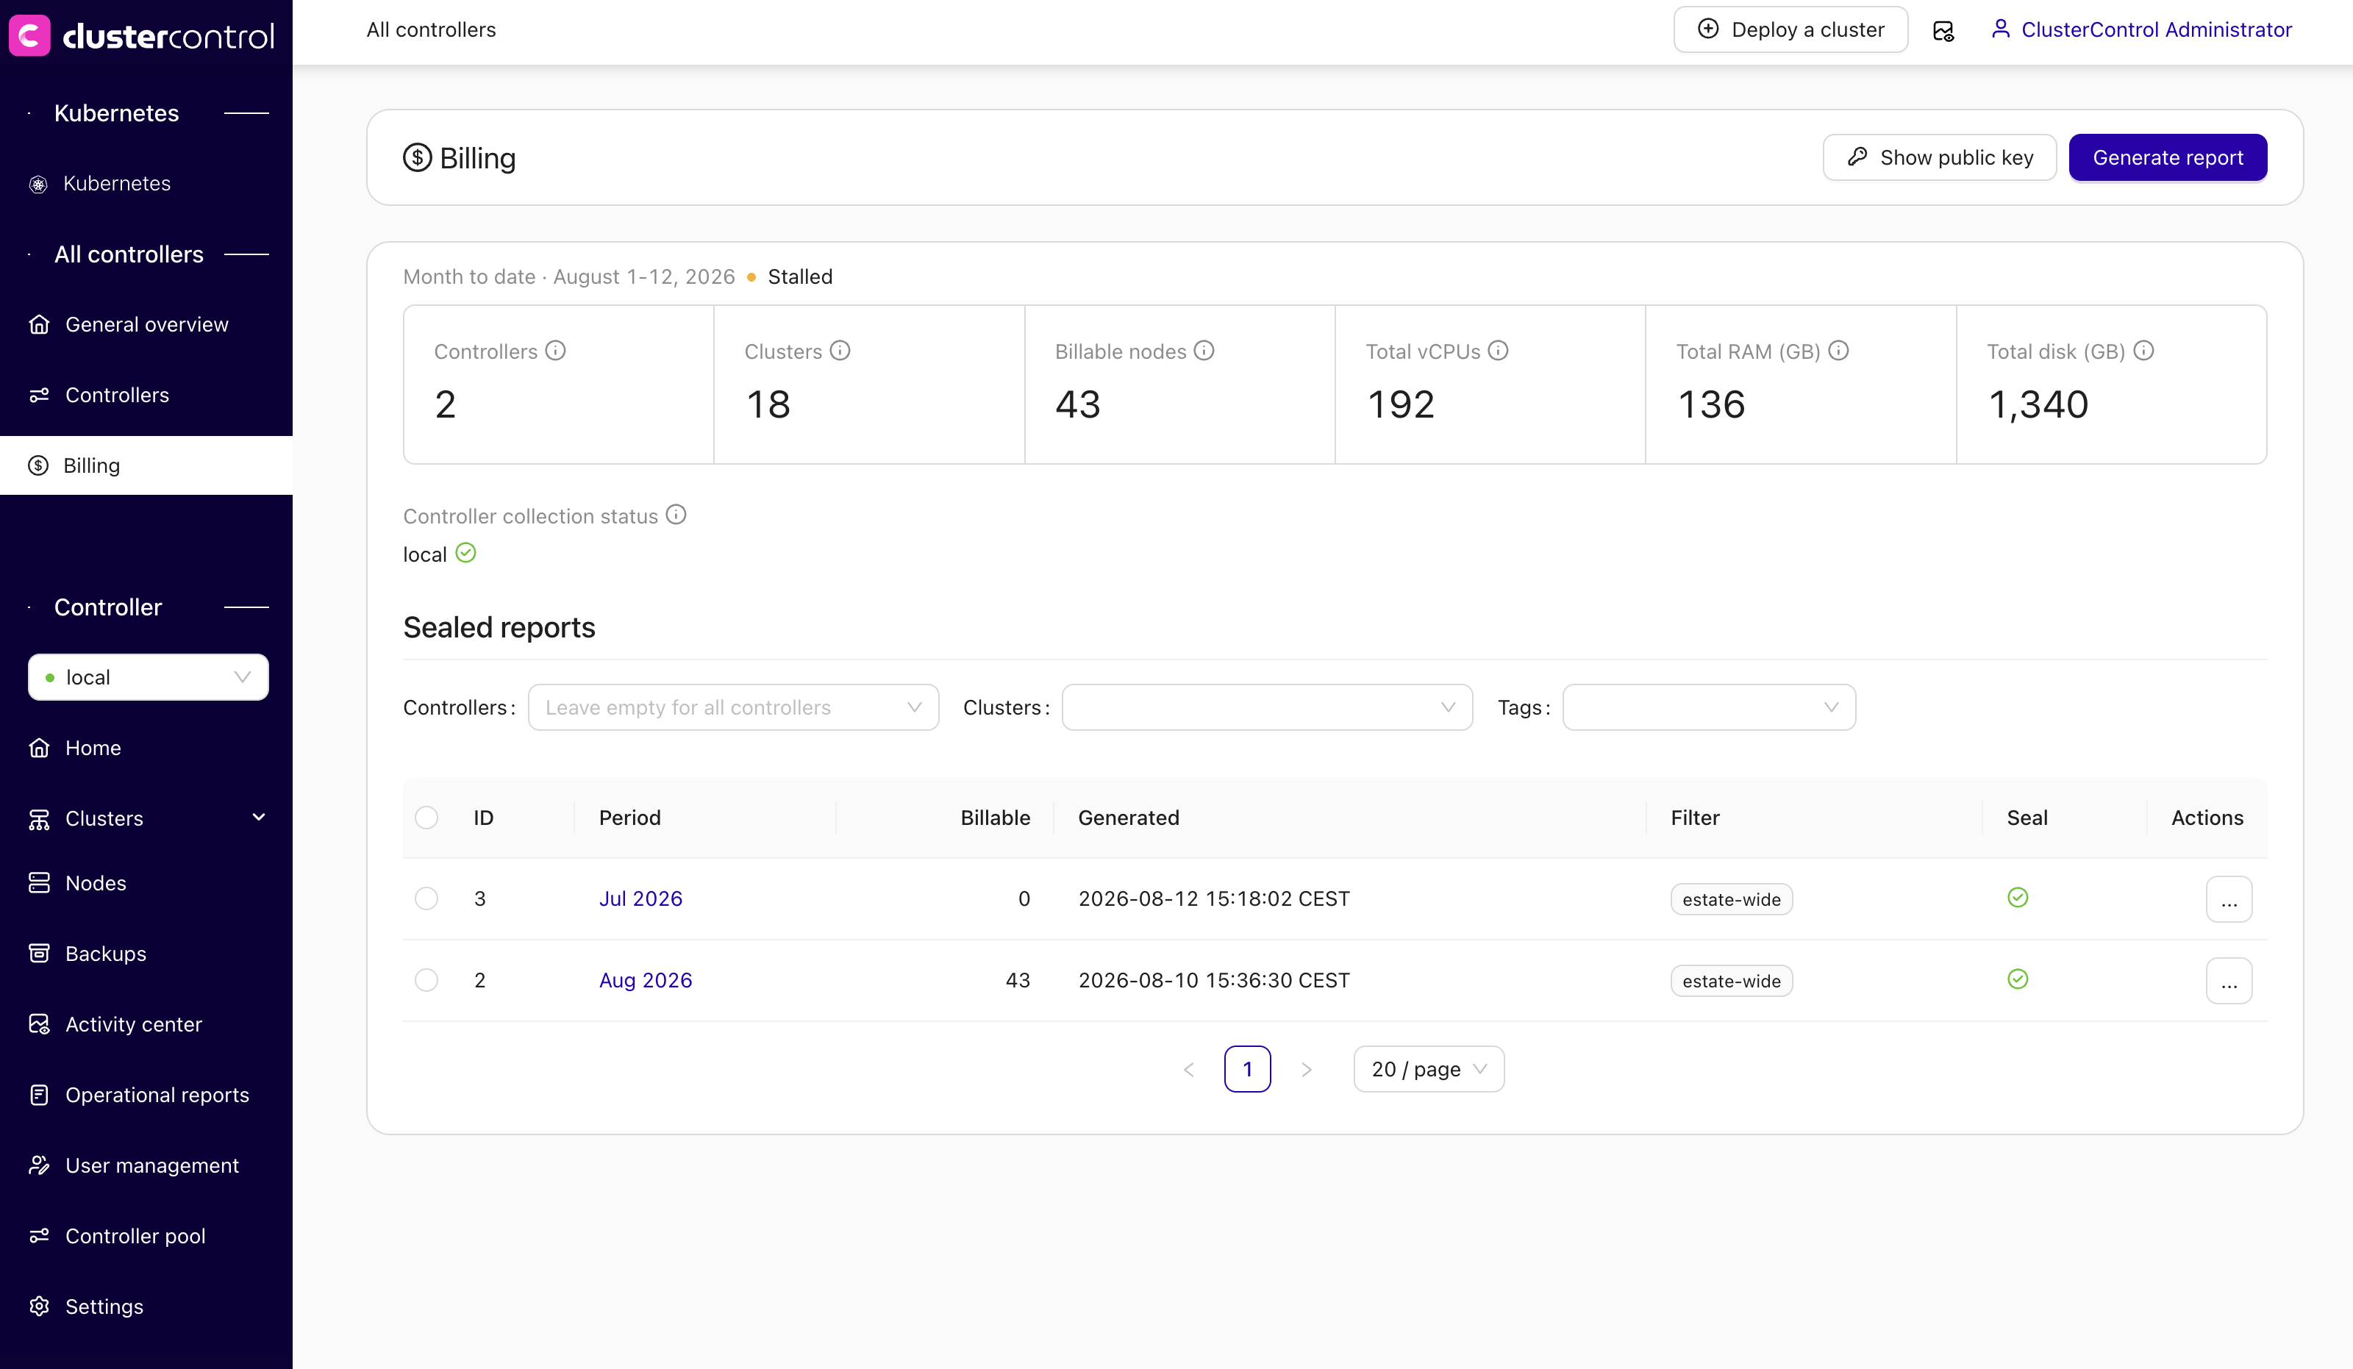Screen dimensions: 2353x1369
Task: Open actions menu for Aug 2026 report
Action: coord(2229,981)
